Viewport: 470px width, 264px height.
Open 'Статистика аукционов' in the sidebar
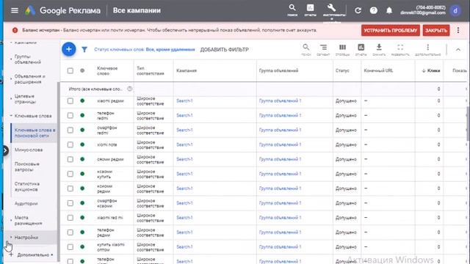click(x=27, y=186)
